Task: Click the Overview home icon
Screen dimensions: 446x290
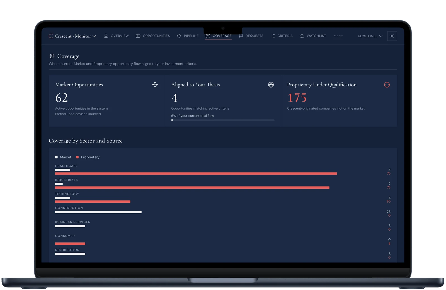Action: (106, 36)
